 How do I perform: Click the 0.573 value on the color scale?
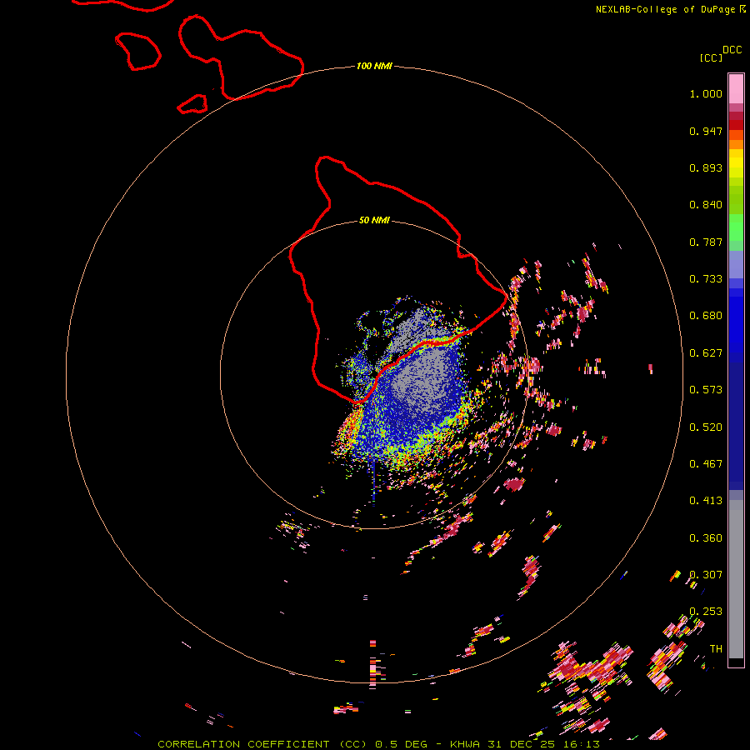(706, 390)
